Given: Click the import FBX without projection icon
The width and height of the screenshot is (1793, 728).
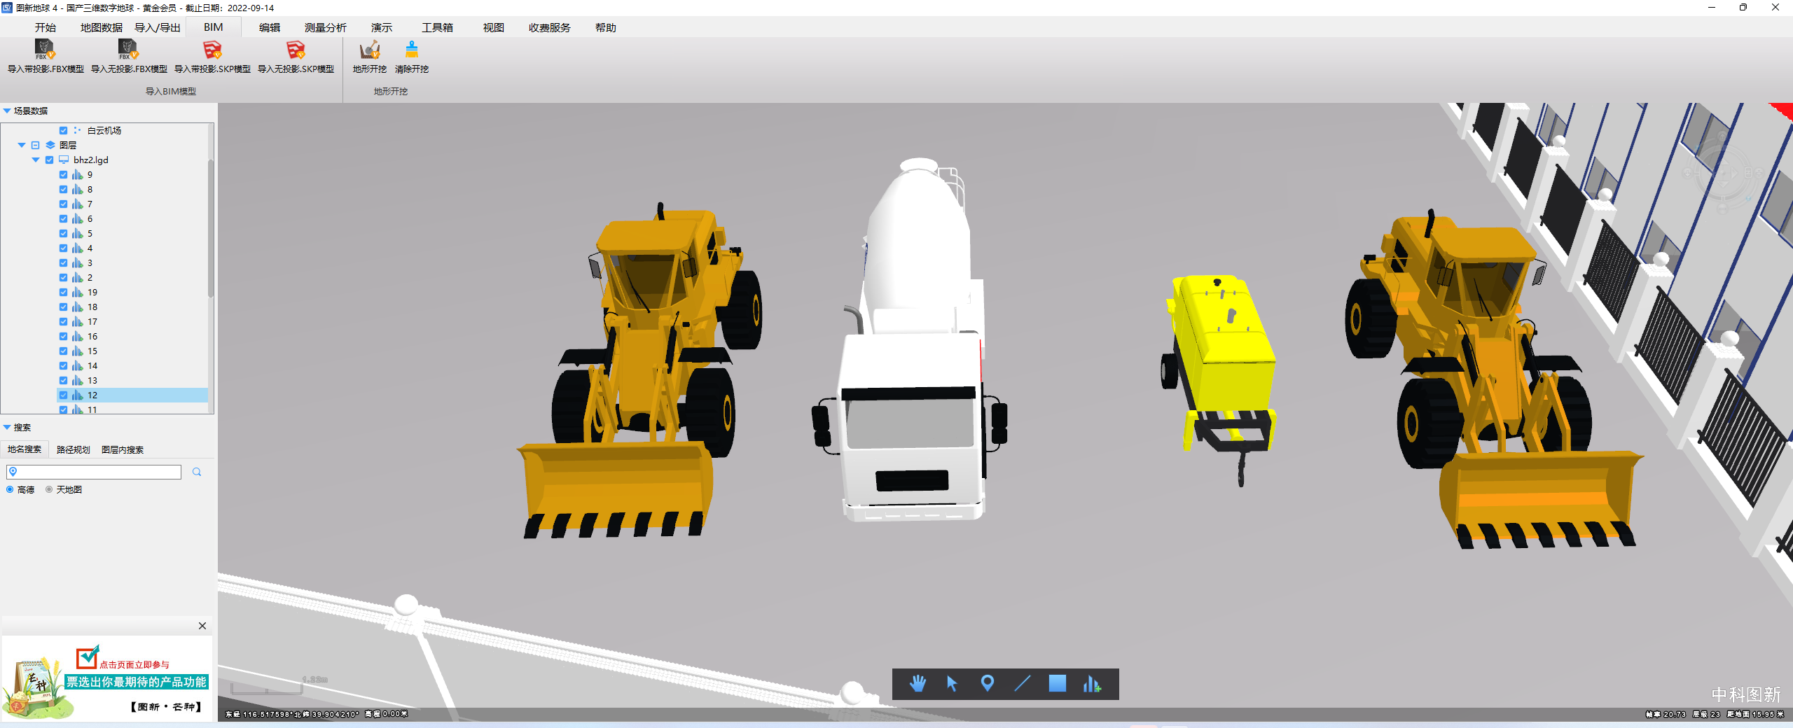Looking at the screenshot, I should 128,50.
